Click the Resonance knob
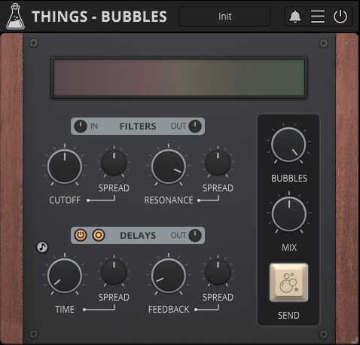360x345 pixels. tap(169, 166)
